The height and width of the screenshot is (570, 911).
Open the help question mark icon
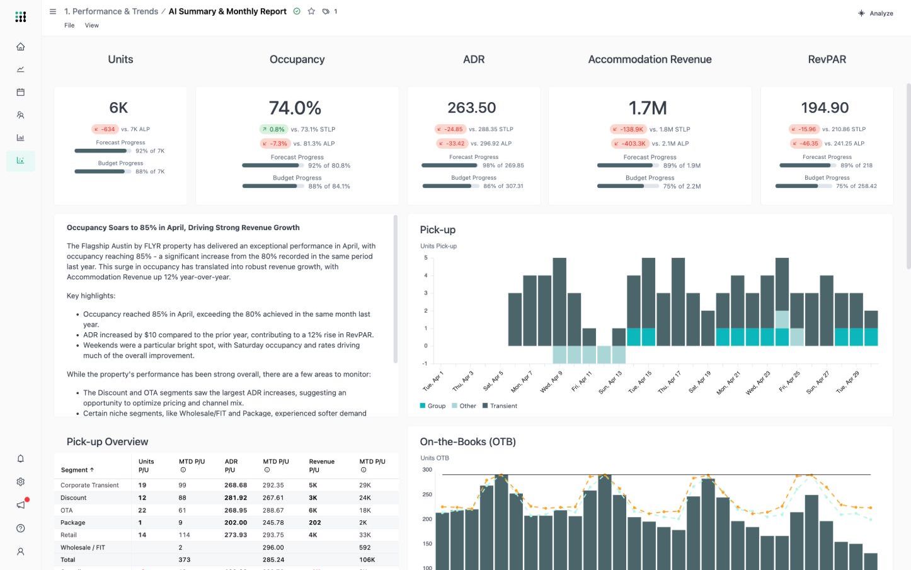20,528
